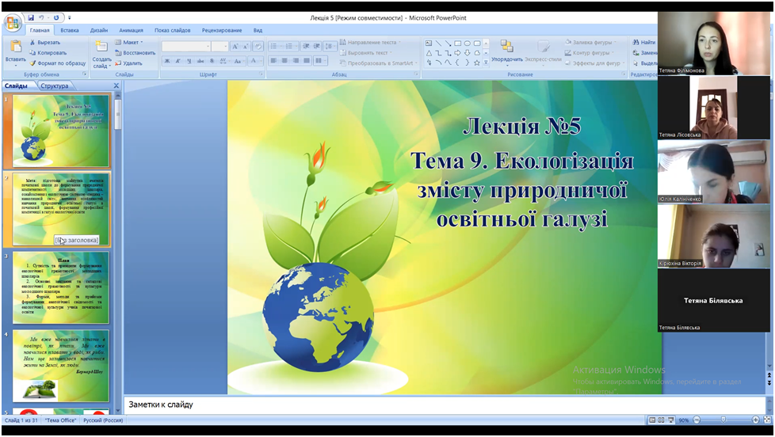Screen dimensions: 775x437
Task: Click Найти to search in the presentation
Action: 643,42
